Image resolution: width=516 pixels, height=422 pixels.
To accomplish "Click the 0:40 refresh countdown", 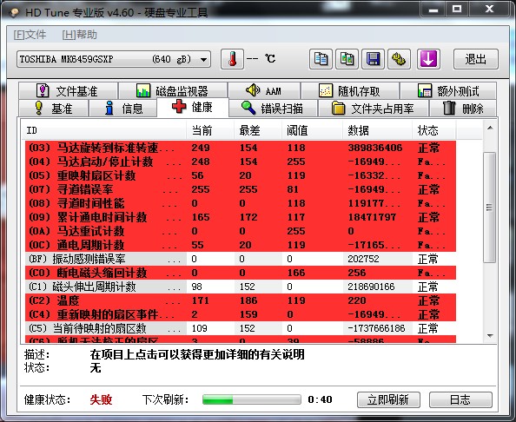I will coord(320,399).
